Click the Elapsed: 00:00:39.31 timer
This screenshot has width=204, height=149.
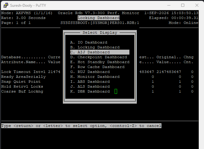pos(173,18)
